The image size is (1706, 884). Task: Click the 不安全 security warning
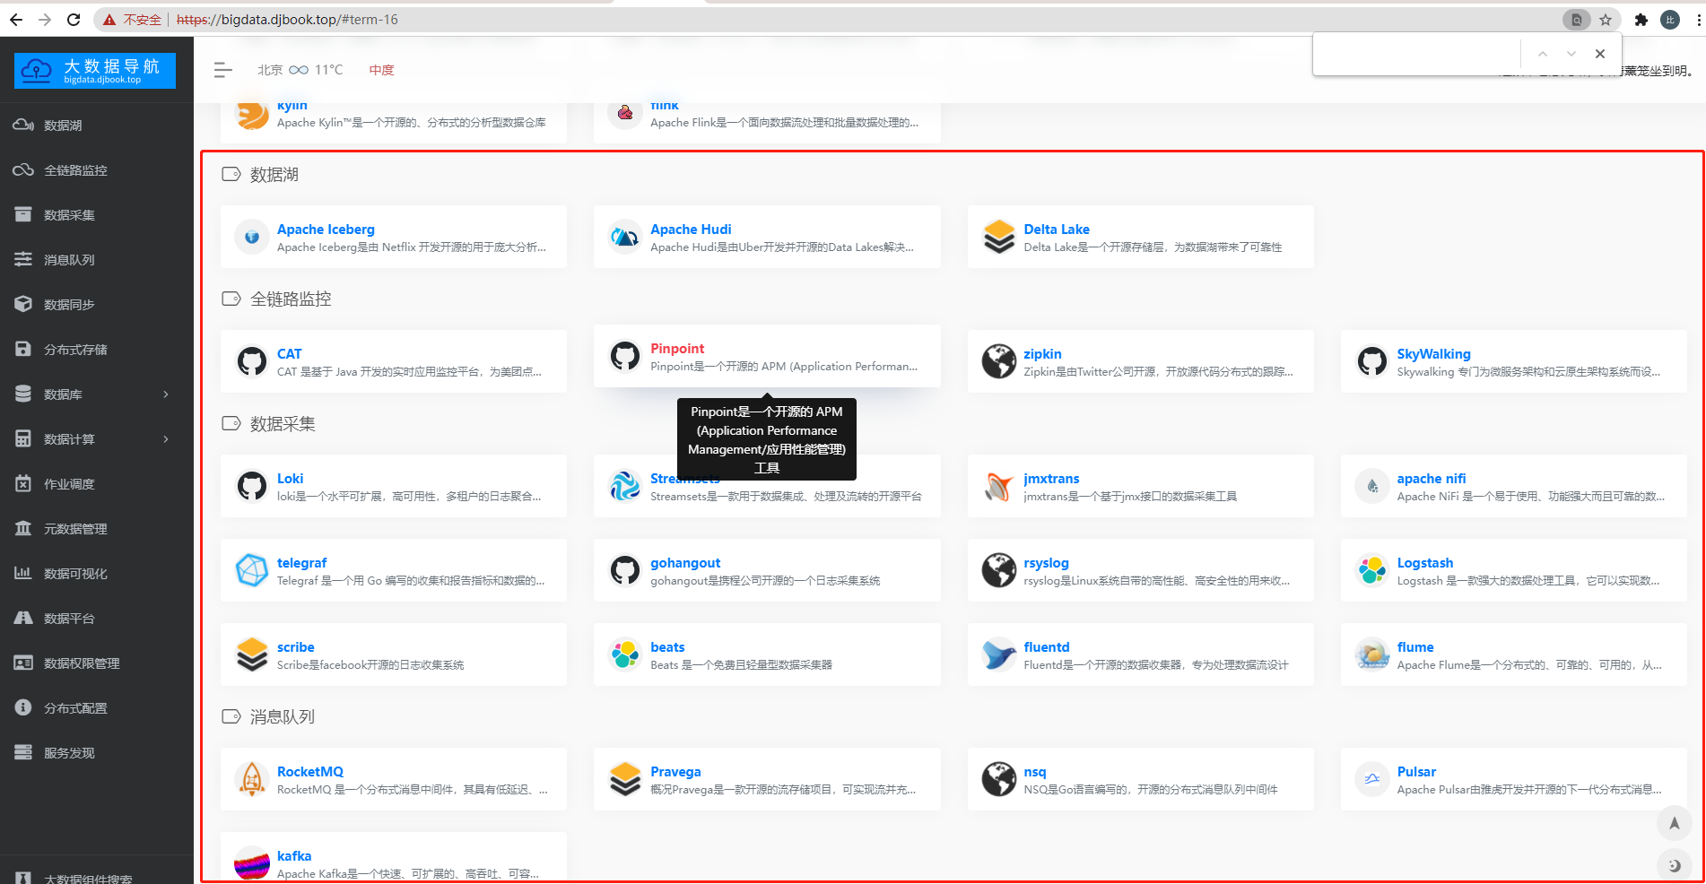click(142, 20)
